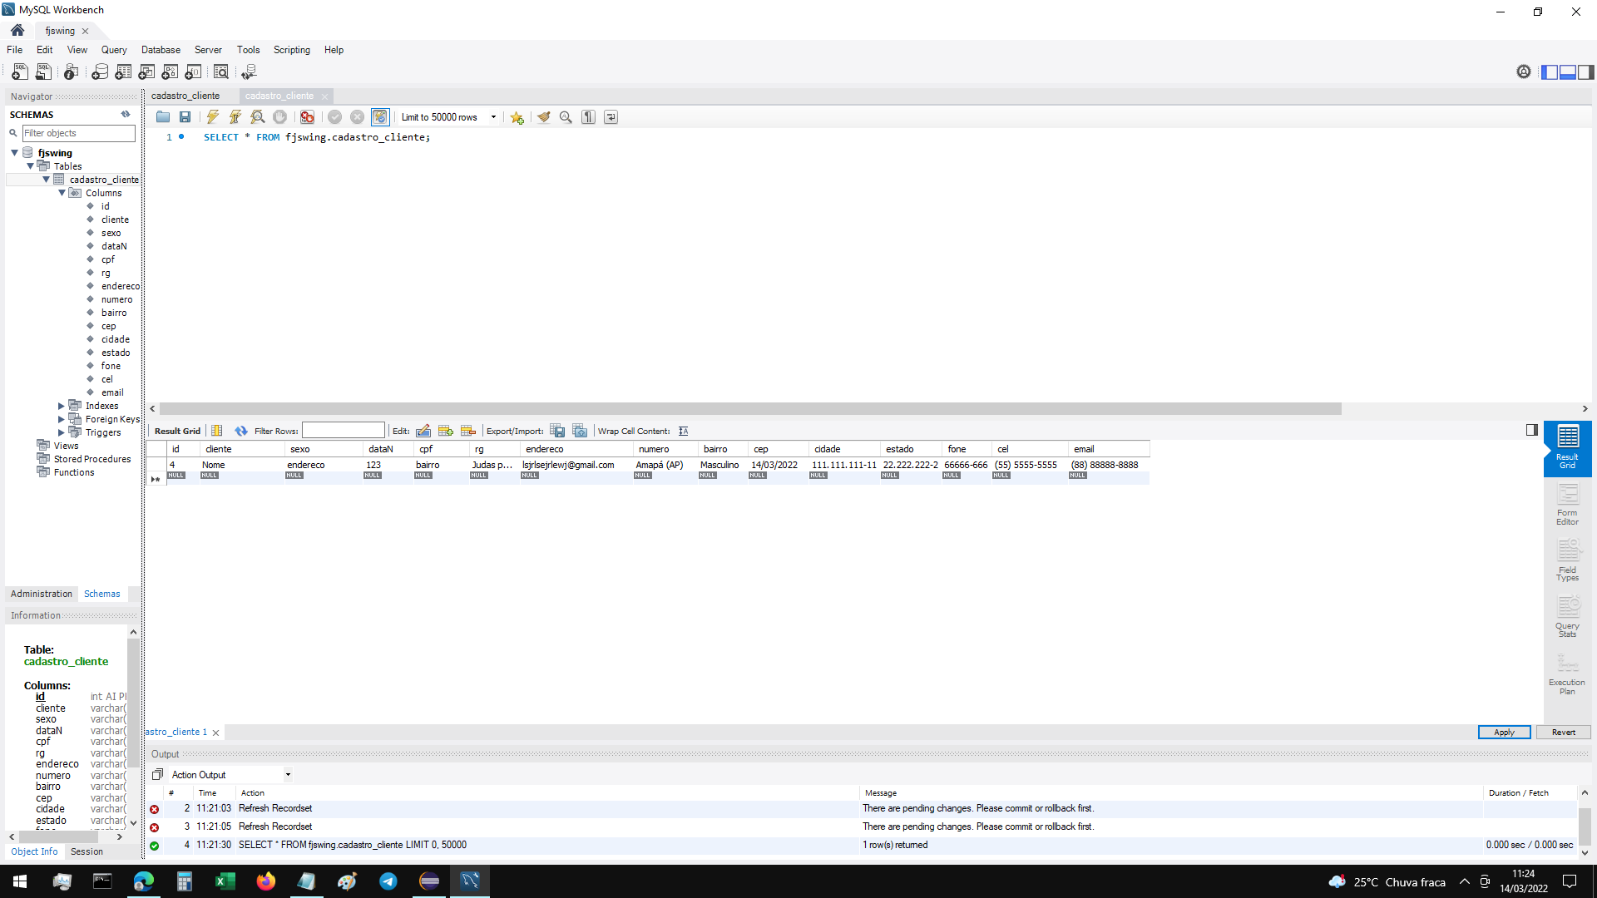This screenshot has height=898, width=1597.
Task: Open the Limit to 50000 rows dropdown
Action: pyautogui.click(x=493, y=117)
